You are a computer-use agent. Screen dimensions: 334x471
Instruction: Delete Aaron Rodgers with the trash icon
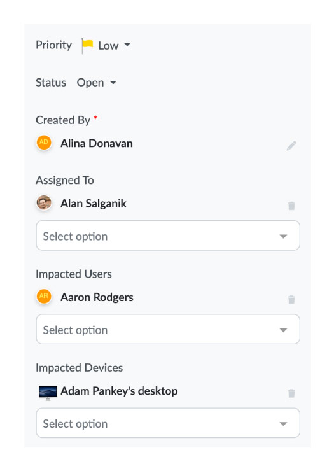291,300
